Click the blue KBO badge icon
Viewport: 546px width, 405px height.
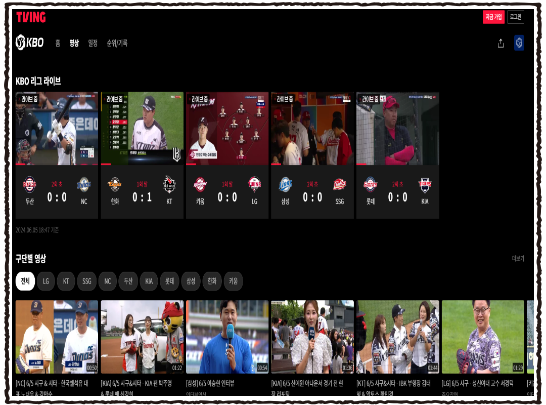click(x=519, y=43)
